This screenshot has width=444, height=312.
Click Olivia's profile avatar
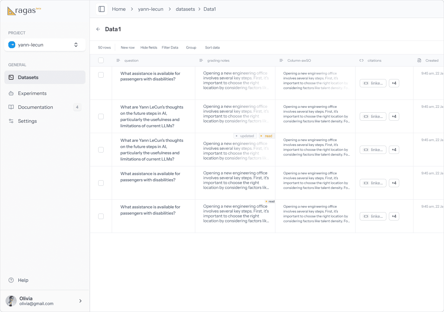point(11,301)
